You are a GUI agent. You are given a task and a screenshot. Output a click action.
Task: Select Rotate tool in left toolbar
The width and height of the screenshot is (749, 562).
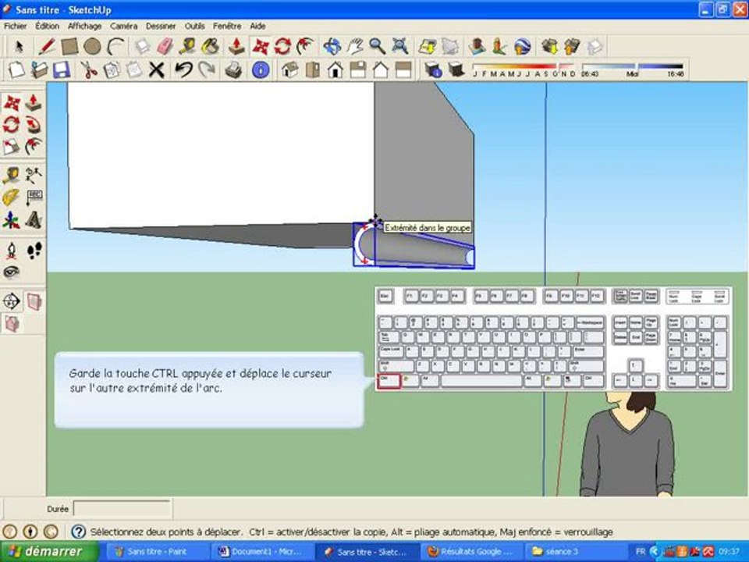12,125
